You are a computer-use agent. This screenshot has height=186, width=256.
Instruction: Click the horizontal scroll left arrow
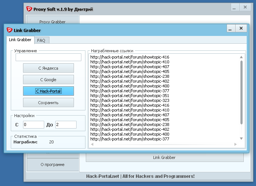(x=92, y=144)
